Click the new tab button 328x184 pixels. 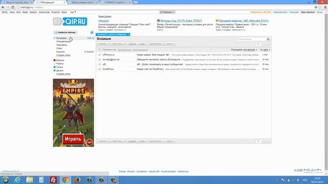tap(135, 2)
